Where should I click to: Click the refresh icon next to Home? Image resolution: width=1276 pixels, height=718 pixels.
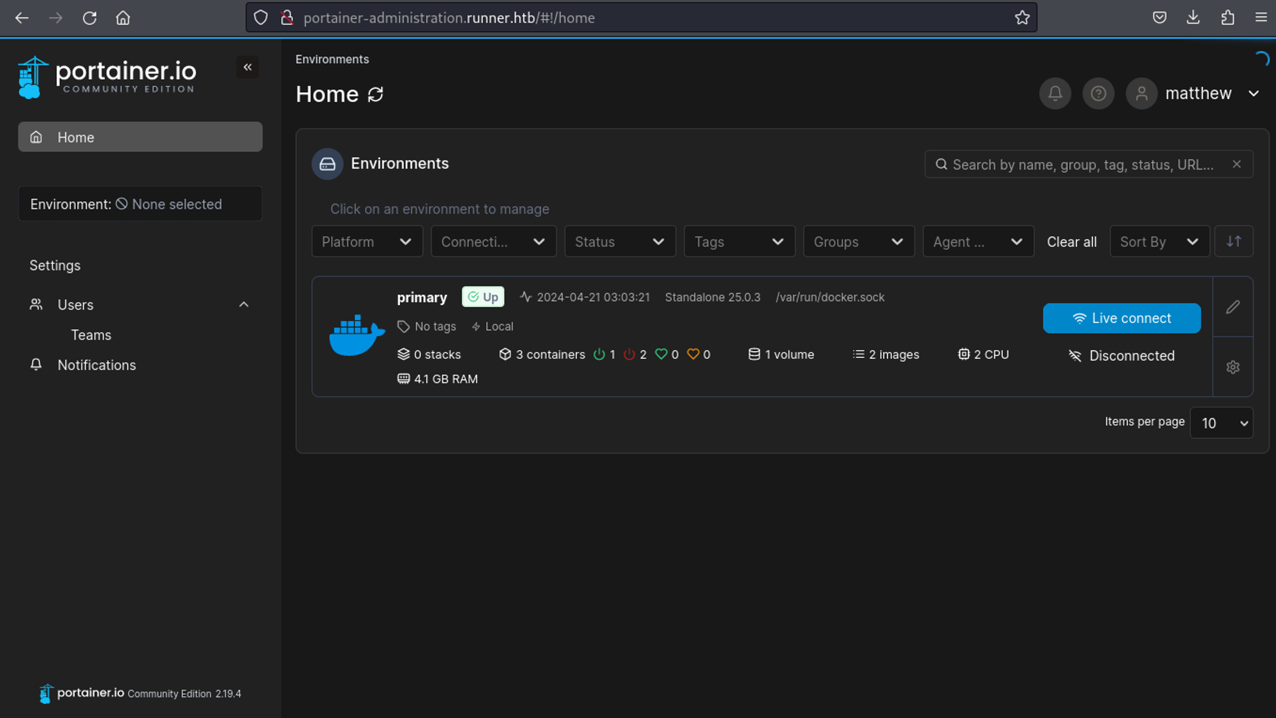(376, 94)
